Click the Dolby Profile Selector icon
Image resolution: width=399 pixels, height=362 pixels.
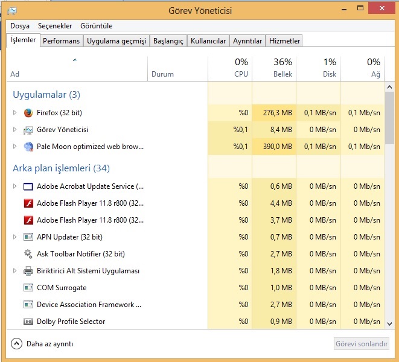(28, 322)
